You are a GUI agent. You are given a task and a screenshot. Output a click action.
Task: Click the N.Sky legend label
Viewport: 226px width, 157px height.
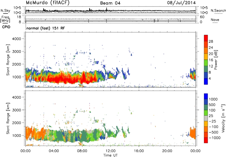pyautogui.click(x=5, y=10)
